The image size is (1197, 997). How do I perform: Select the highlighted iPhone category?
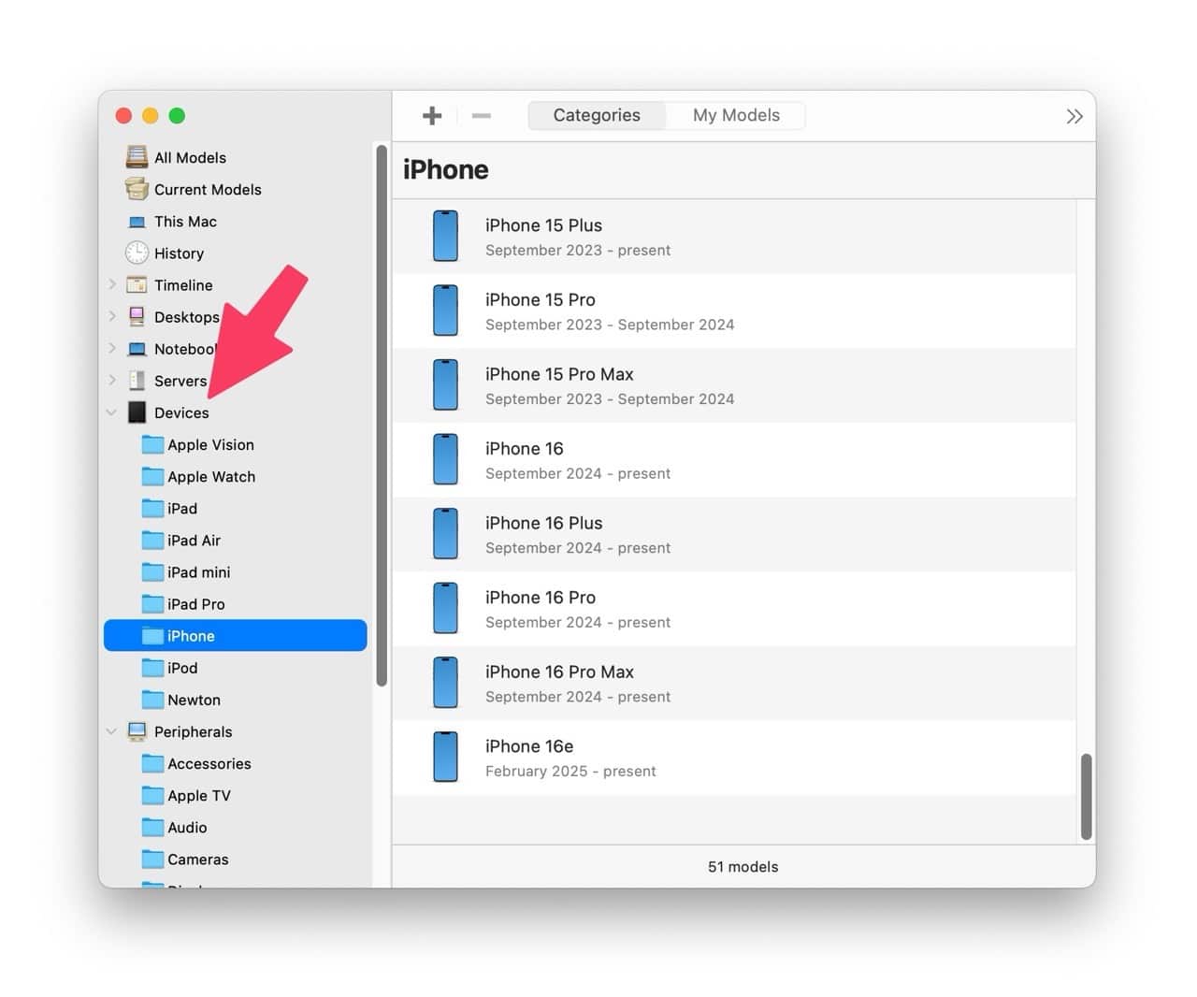(x=235, y=635)
